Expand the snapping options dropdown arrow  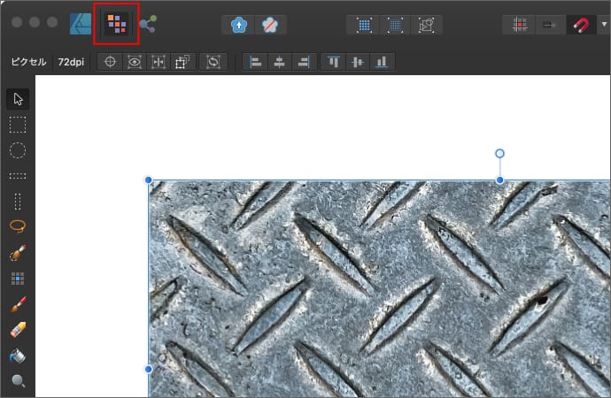point(603,25)
